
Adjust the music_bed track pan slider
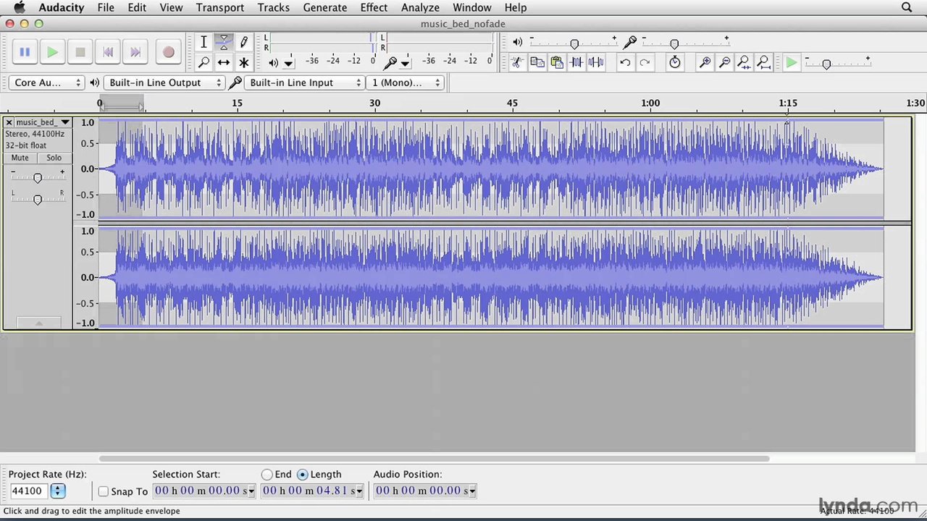tap(38, 200)
